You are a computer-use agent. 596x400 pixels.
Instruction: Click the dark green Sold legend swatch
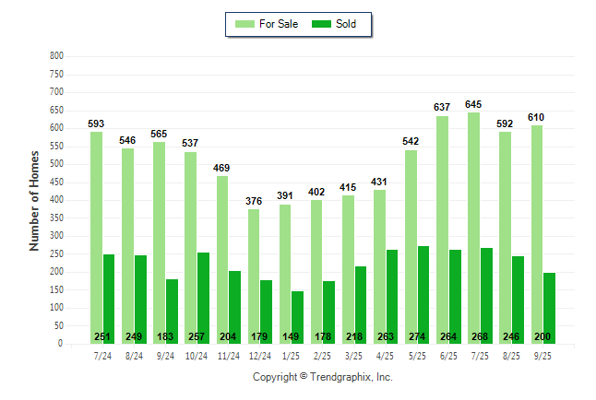tap(324, 24)
